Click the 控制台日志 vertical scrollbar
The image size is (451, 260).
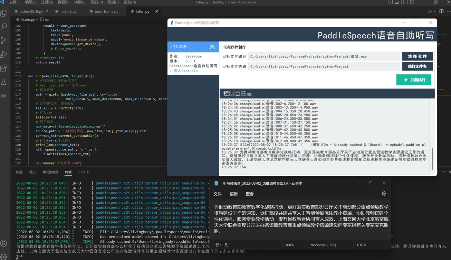[x=433, y=159]
